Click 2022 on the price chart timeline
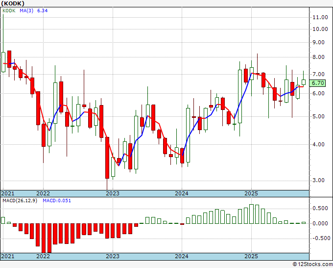The width and height of the screenshot is (333, 268). click(43, 193)
